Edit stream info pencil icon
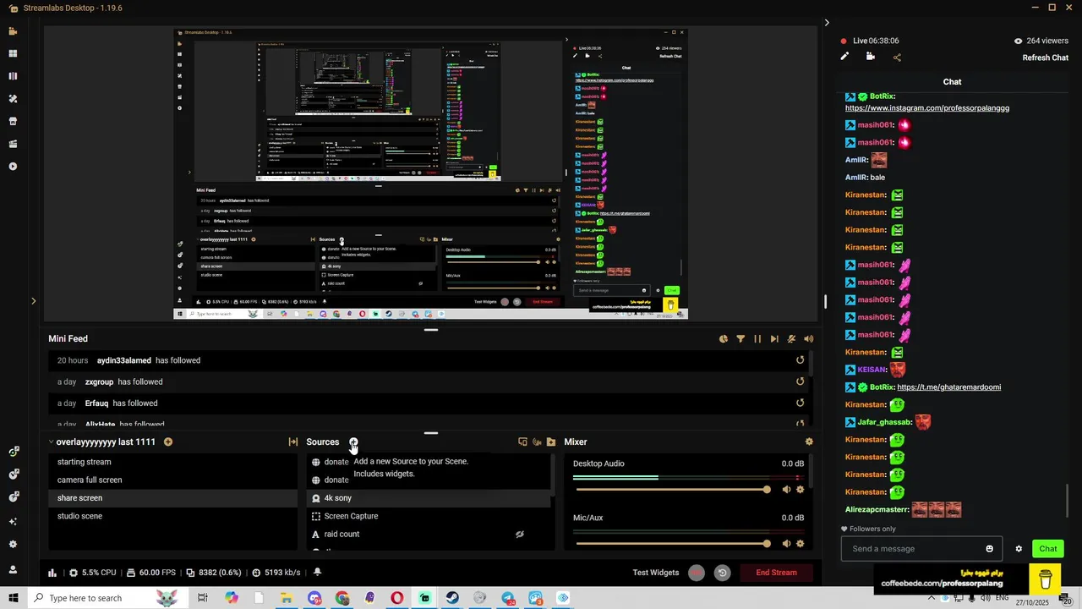The image size is (1082, 609). [x=844, y=57]
